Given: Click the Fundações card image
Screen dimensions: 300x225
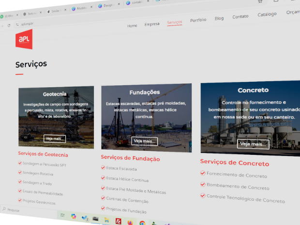Looking at the screenshot, I should 146,116.
